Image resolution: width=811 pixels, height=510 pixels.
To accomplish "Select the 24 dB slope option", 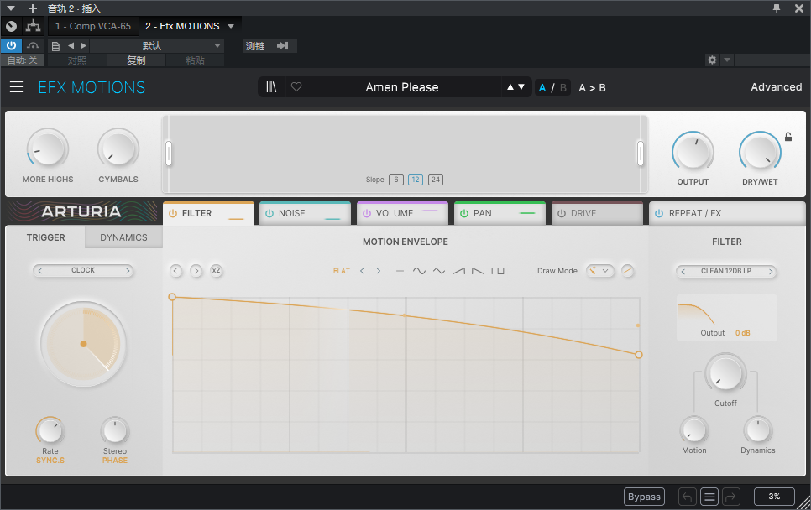I will tap(436, 180).
